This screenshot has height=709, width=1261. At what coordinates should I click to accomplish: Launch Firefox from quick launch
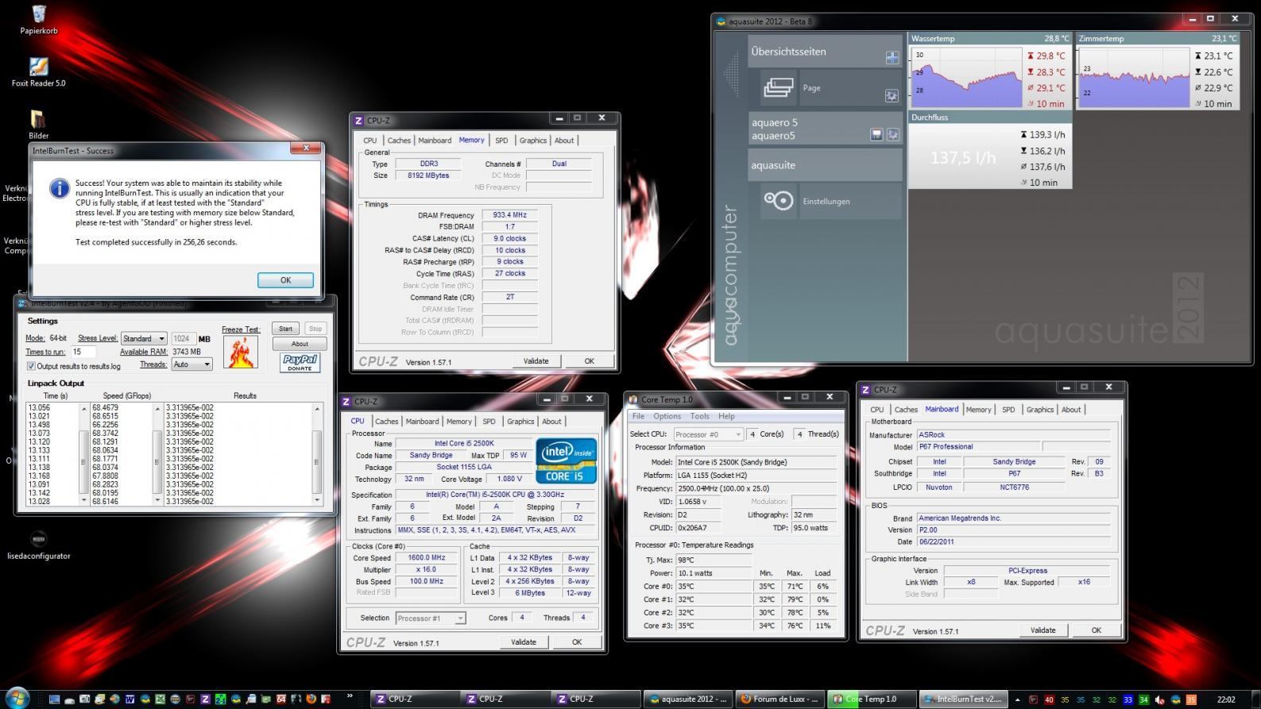point(311,699)
